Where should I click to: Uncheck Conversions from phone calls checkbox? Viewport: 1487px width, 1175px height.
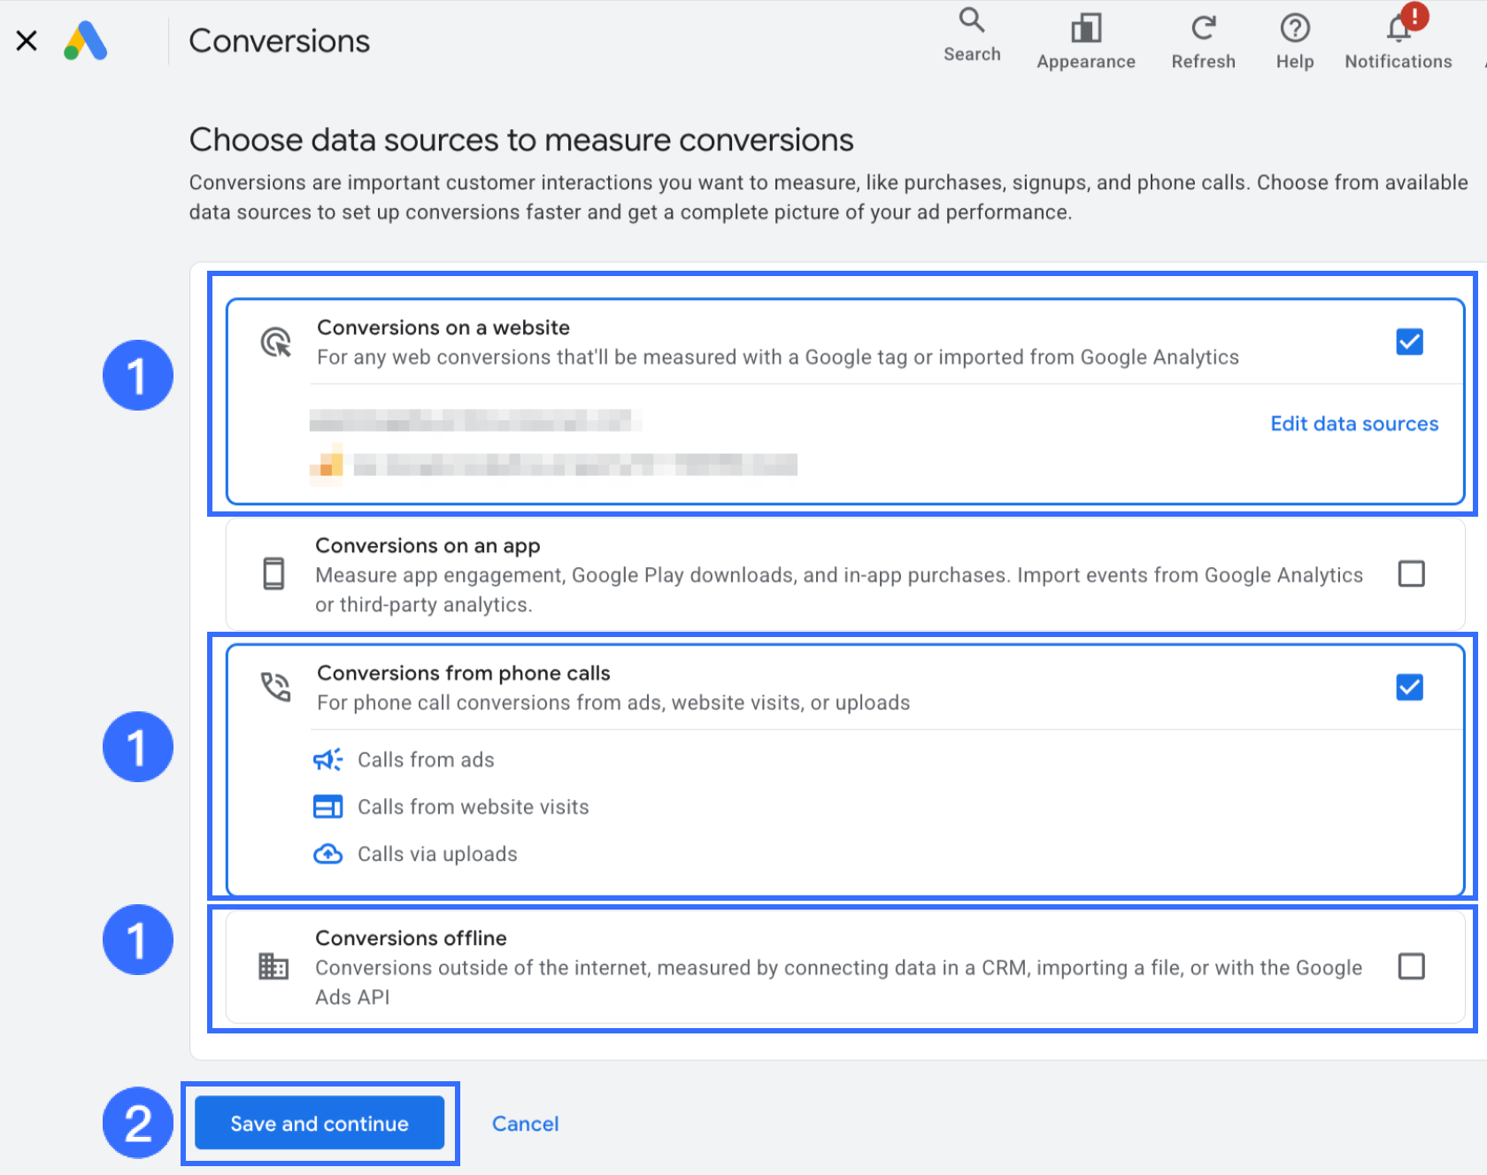(x=1410, y=687)
